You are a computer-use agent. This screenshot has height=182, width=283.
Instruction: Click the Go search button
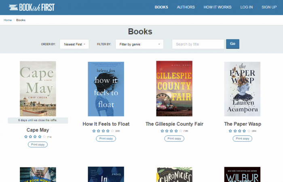(x=232, y=44)
